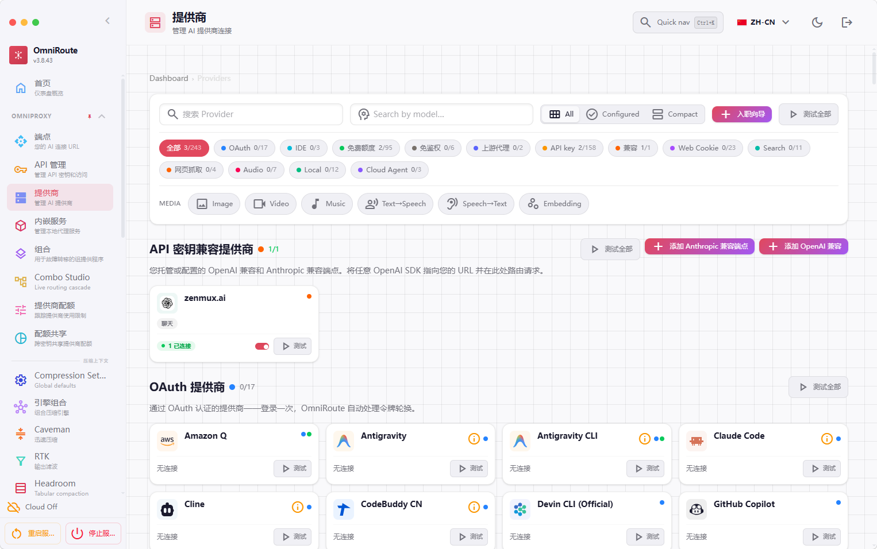Image resolution: width=877 pixels, height=549 pixels.
Task: Click the logout icon in header
Action: coord(847,22)
